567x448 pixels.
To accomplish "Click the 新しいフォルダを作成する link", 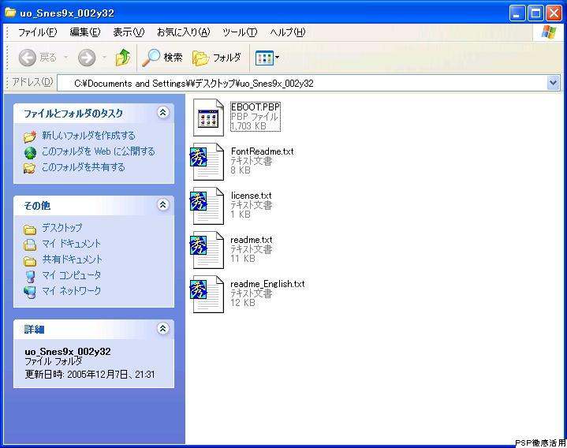I will pos(88,136).
